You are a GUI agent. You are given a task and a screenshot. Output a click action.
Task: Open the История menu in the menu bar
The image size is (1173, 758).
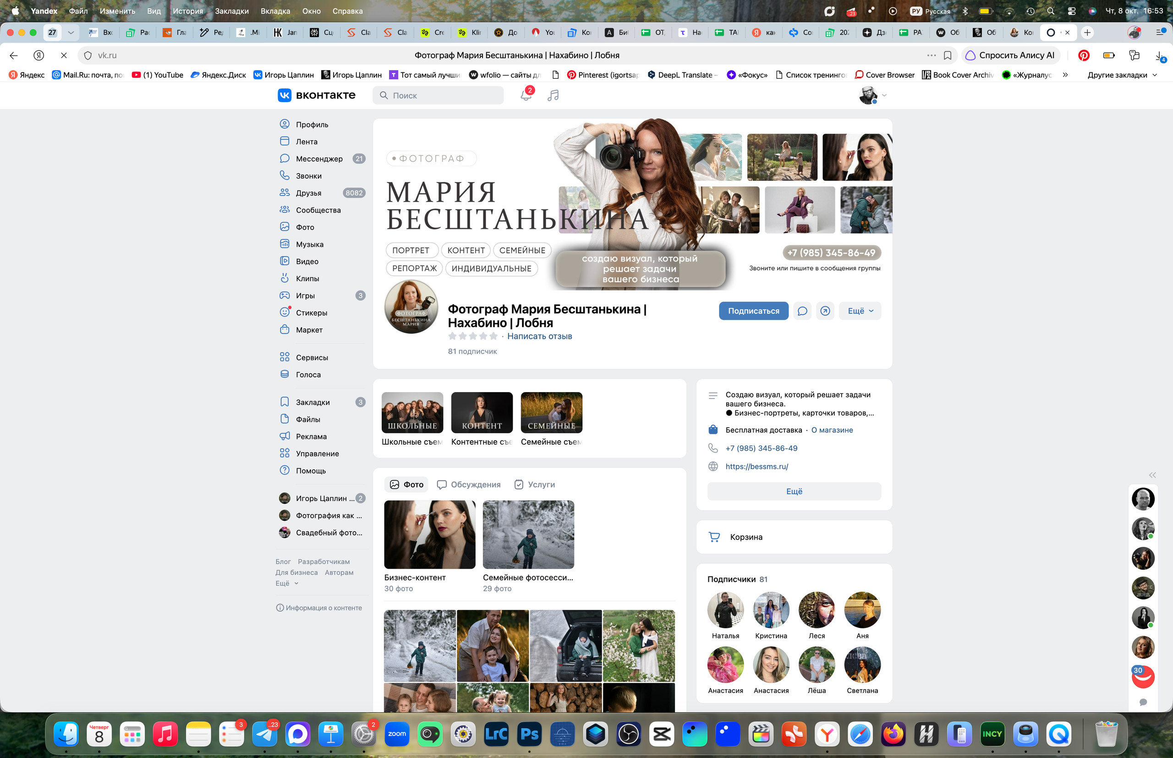point(187,11)
